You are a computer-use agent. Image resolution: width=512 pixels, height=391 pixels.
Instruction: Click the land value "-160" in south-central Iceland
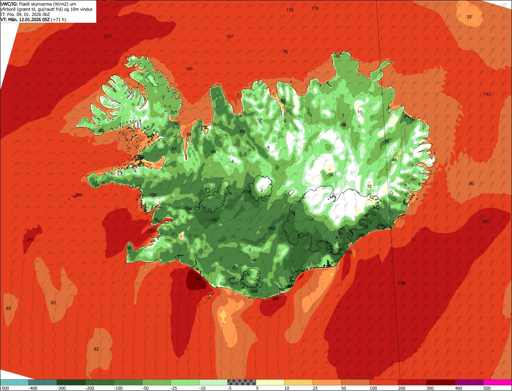(271, 228)
